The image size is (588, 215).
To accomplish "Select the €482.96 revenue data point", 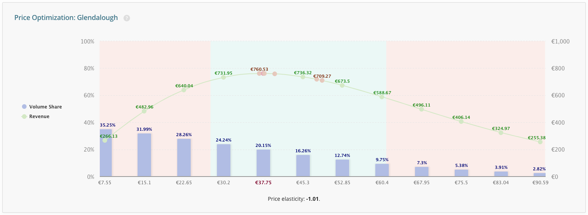I will [144, 111].
